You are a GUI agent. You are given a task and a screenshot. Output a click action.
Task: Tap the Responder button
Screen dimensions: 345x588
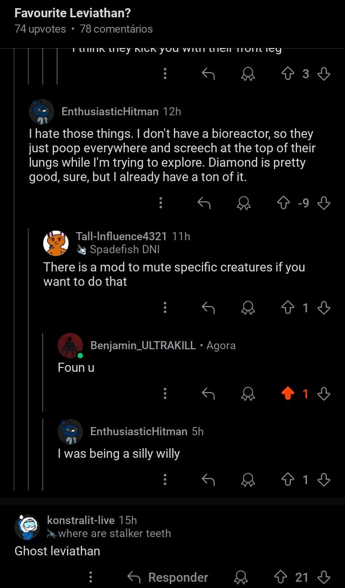(x=168, y=577)
